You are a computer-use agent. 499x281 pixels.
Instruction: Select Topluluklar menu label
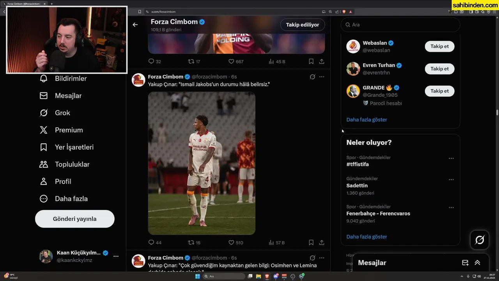(x=72, y=164)
